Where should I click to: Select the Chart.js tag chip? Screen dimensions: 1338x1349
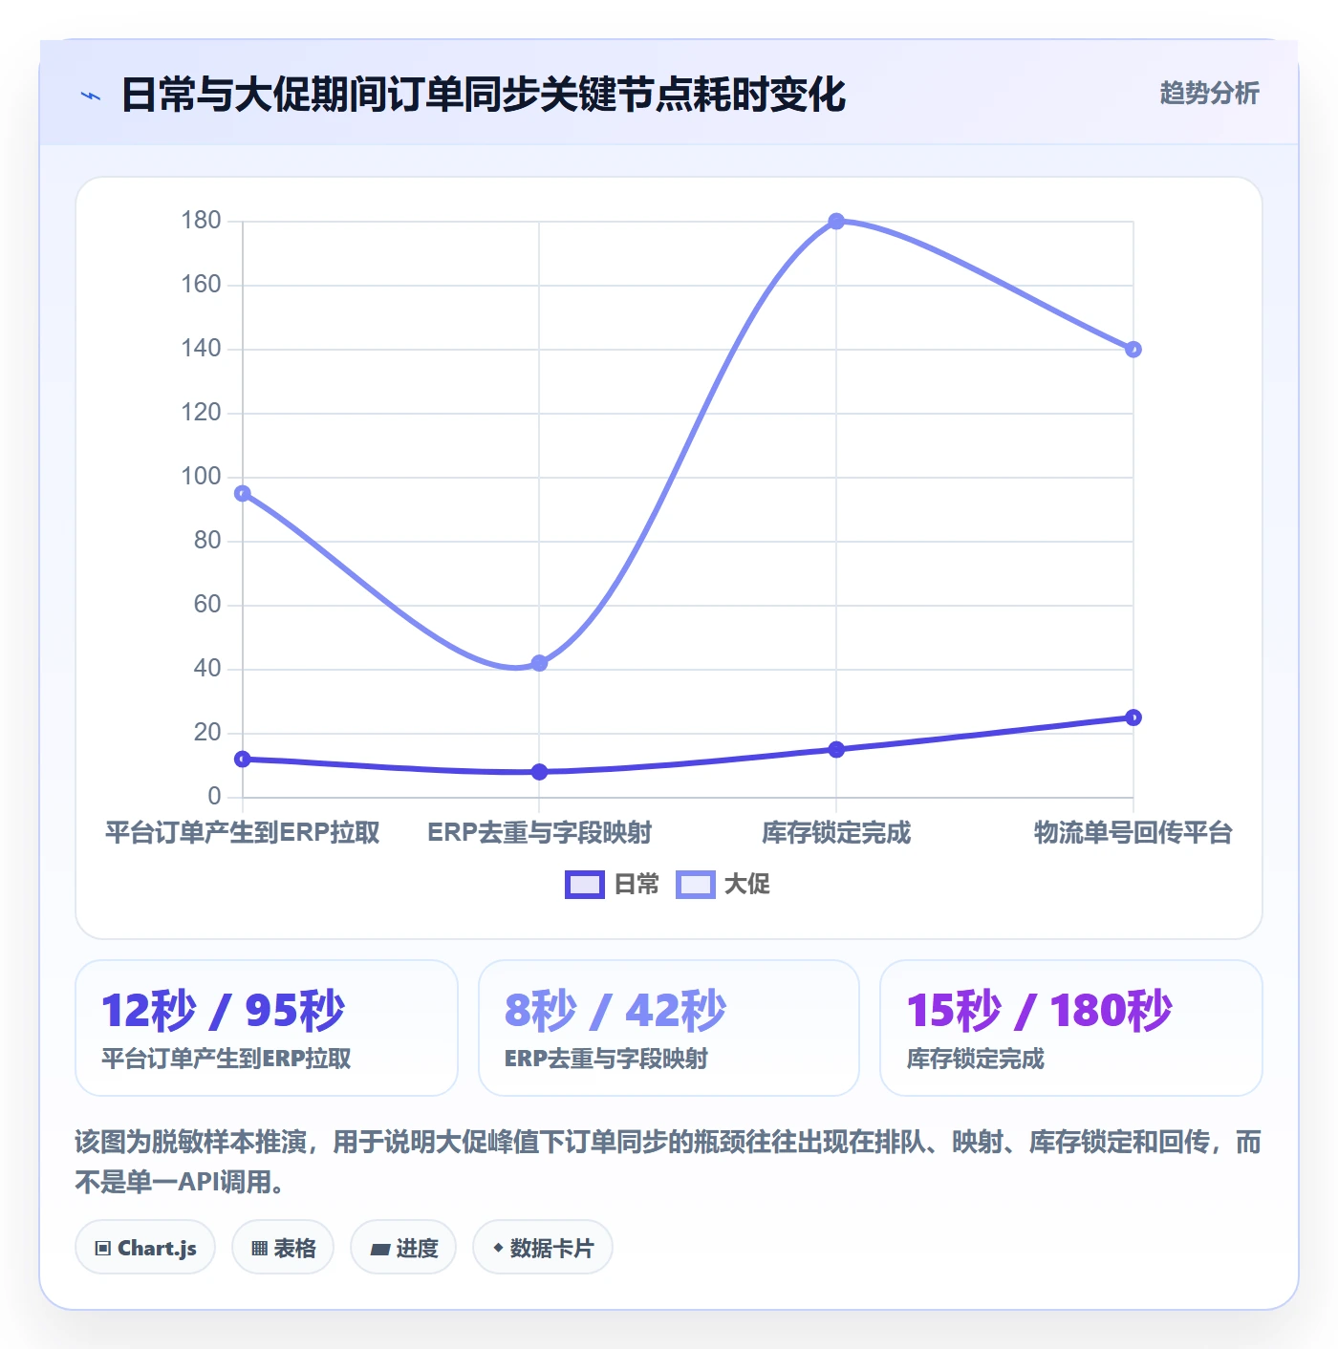[x=145, y=1248]
